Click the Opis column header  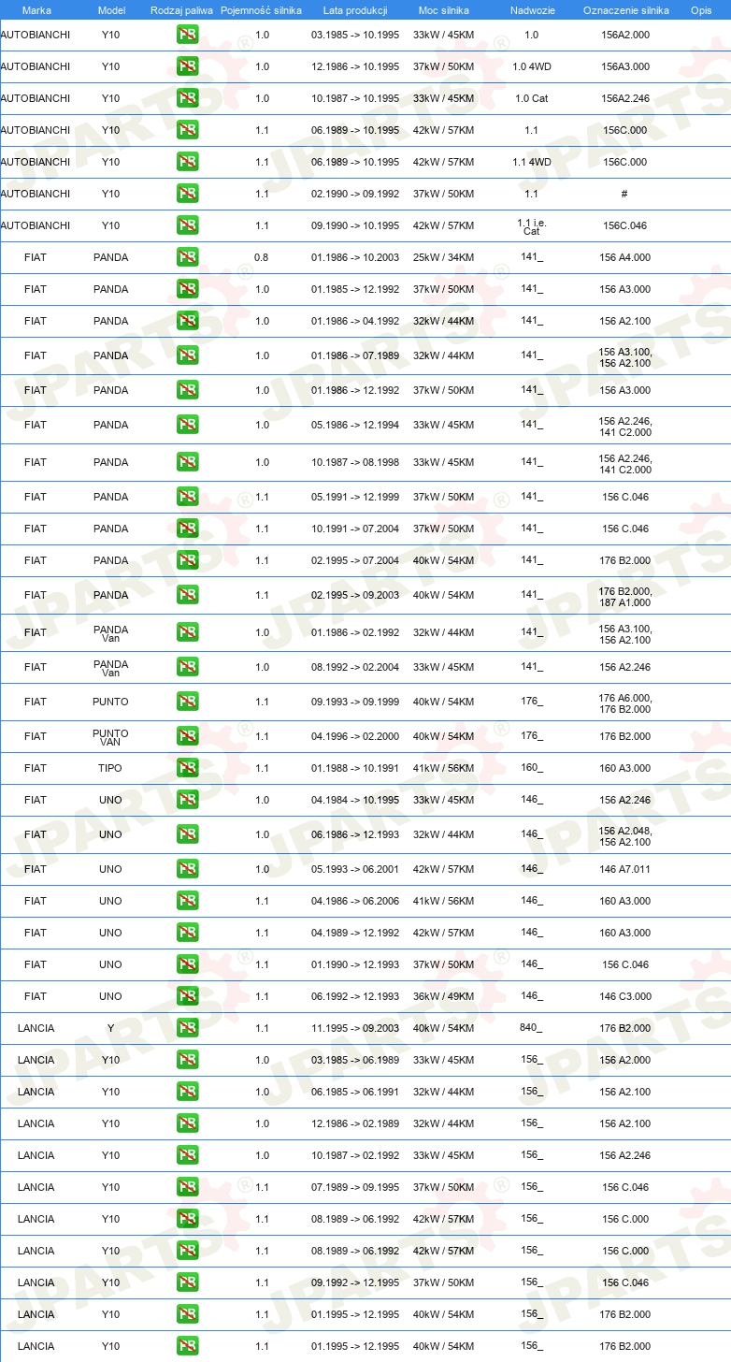pyautogui.click(x=701, y=10)
